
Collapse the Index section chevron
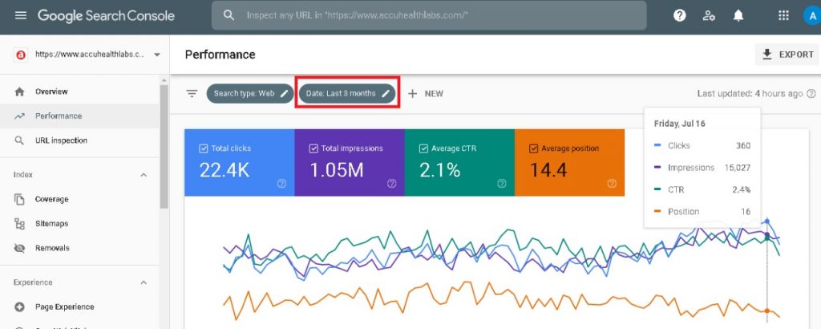[x=144, y=175]
